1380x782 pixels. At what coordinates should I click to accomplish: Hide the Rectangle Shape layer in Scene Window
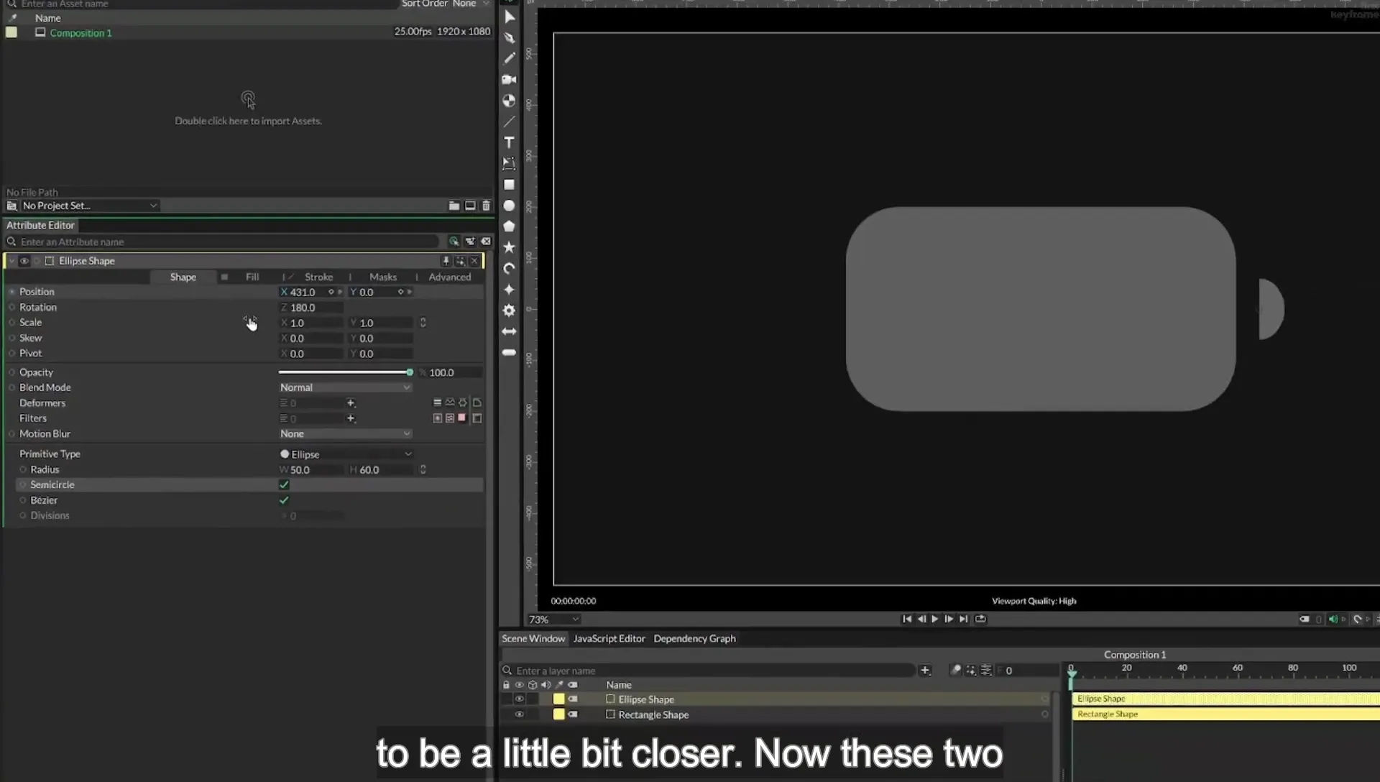click(x=519, y=714)
